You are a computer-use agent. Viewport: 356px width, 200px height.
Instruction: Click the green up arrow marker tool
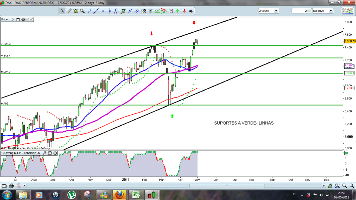178,11
